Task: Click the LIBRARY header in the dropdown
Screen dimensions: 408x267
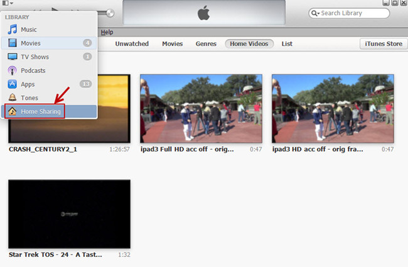Action: point(17,17)
